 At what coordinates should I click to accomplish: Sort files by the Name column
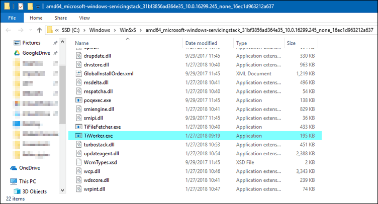[x=82, y=43]
